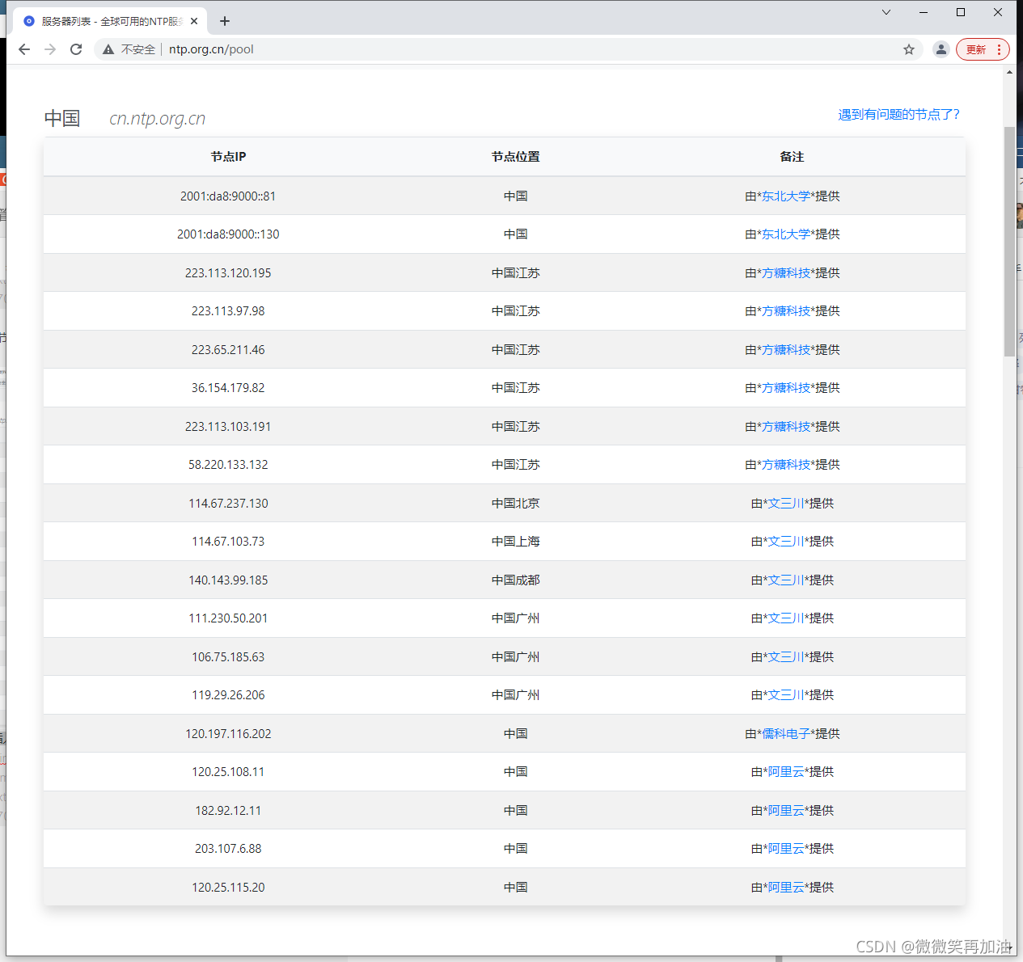Image resolution: width=1023 pixels, height=962 pixels.
Task: Click IP address 203.107.6.88
Action: pos(228,848)
